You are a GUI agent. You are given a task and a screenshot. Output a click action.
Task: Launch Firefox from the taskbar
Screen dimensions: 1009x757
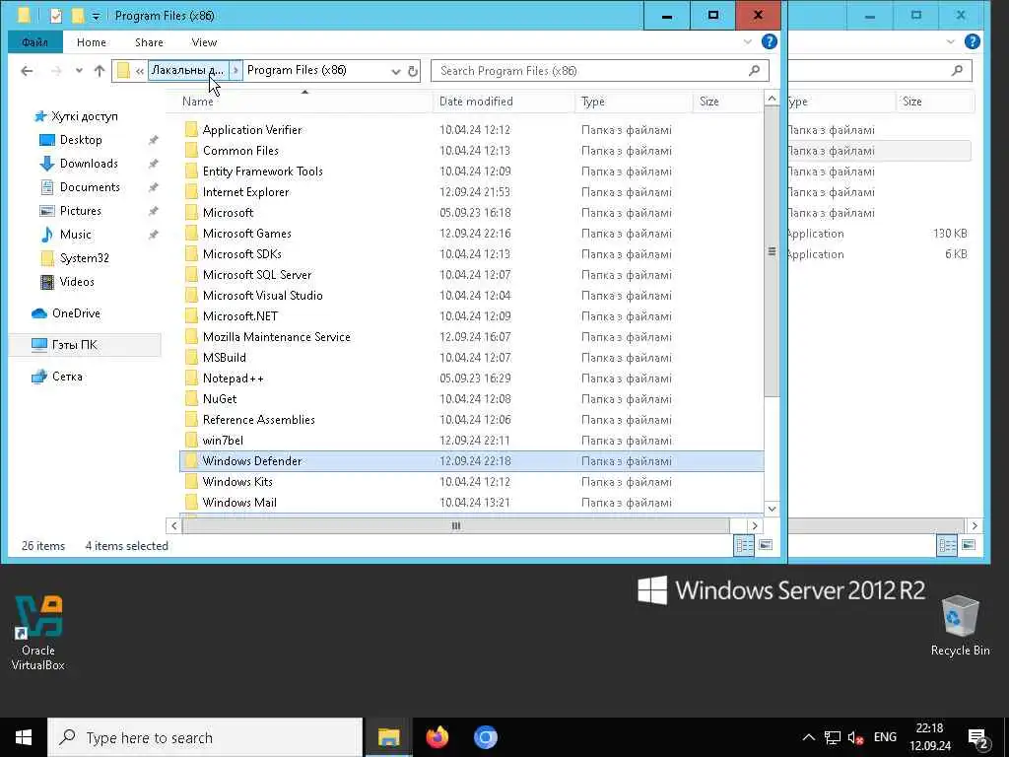pos(437,737)
